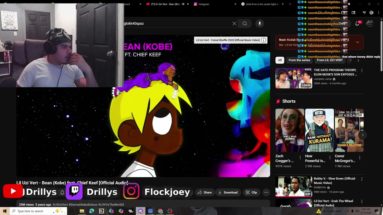The height and width of the screenshot is (215, 383).
Task: Click Chrome profile avatar in toolbar
Action: (x=371, y=13)
